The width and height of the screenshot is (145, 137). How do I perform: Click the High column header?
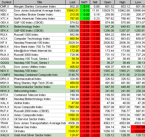123,2
